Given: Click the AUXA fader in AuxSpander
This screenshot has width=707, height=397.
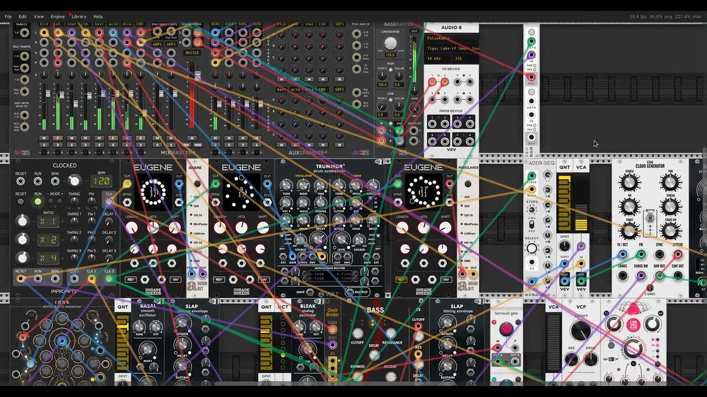Looking at the screenshot, I should click(x=219, y=105).
